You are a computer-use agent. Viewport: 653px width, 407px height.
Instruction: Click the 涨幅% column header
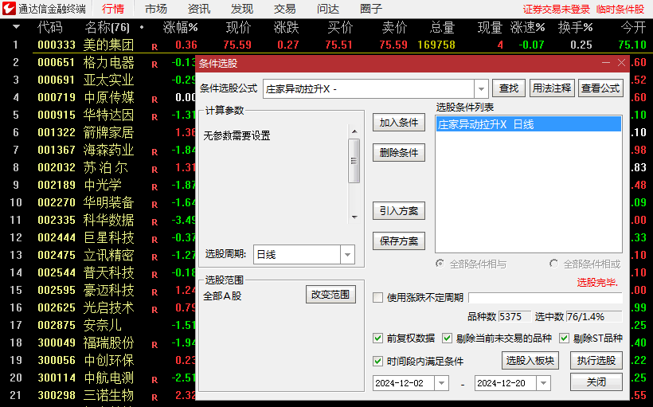(180, 28)
